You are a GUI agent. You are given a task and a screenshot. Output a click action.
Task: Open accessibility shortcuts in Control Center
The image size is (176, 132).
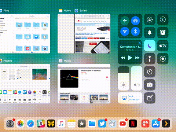point(163,19)
